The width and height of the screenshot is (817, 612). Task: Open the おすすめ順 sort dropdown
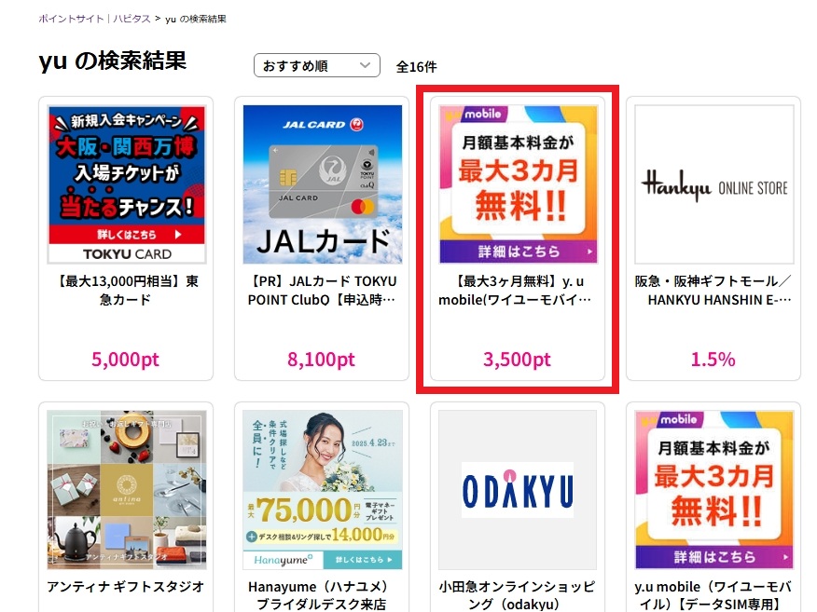(317, 65)
